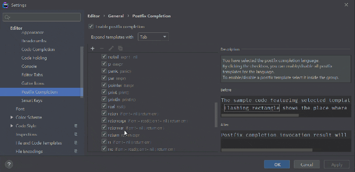The width and height of the screenshot is (355, 172).
Task: Click the project icon beside File Encodings
Action: [x=76, y=152]
